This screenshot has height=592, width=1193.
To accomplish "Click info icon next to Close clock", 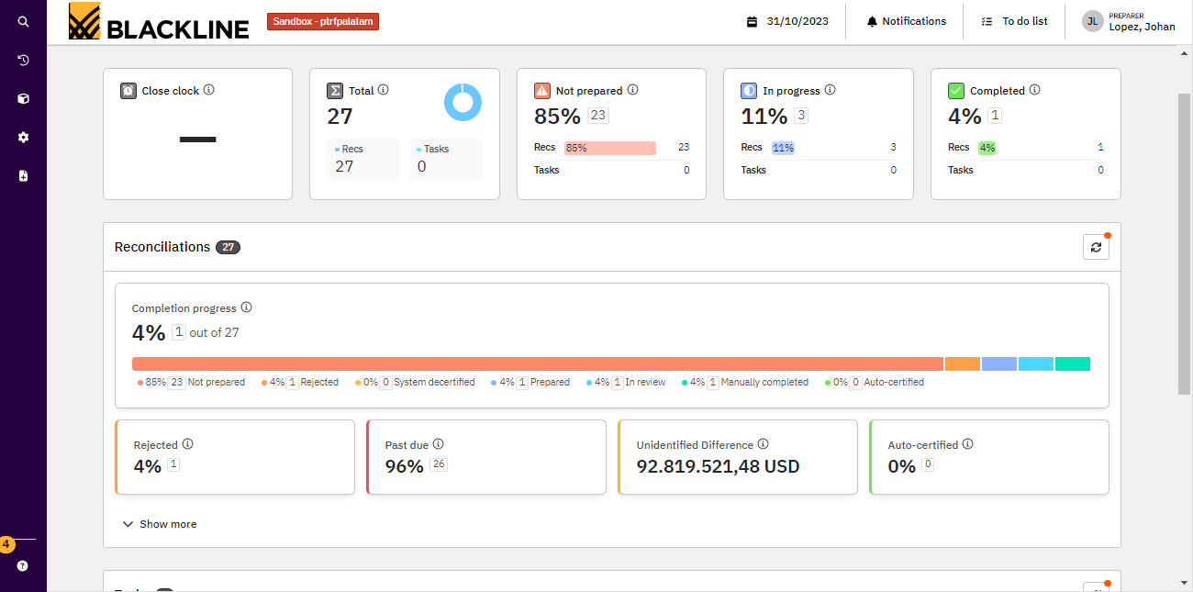I will click(x=209, y=90).
